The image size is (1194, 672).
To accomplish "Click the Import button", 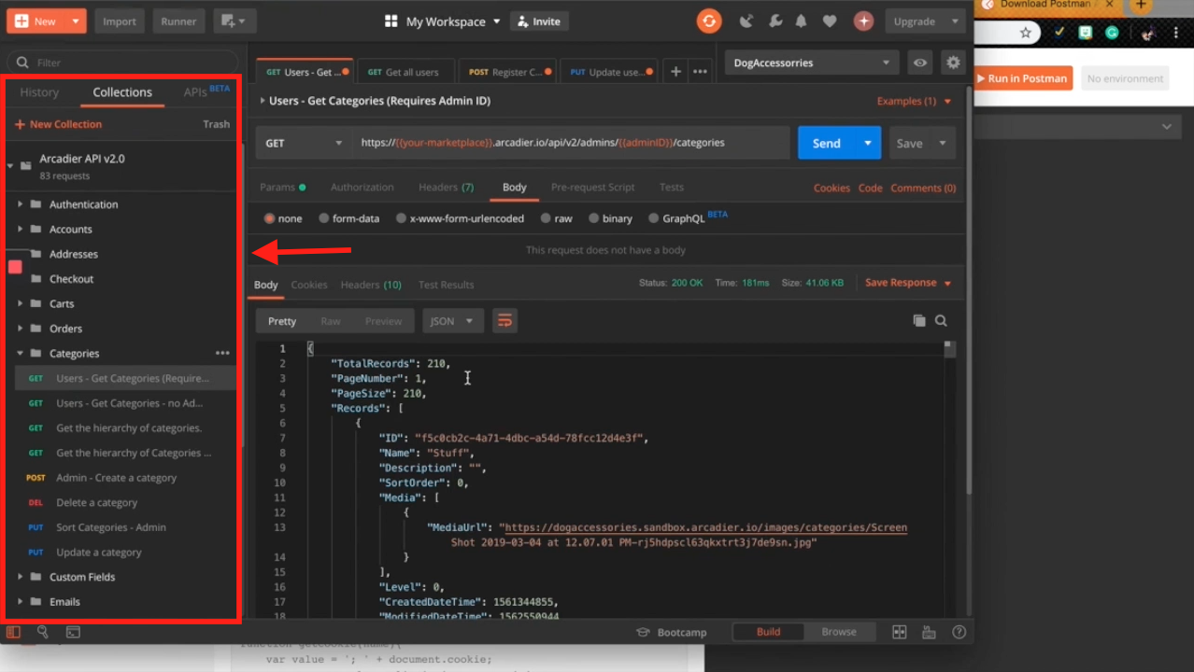I will click(119, 21).
